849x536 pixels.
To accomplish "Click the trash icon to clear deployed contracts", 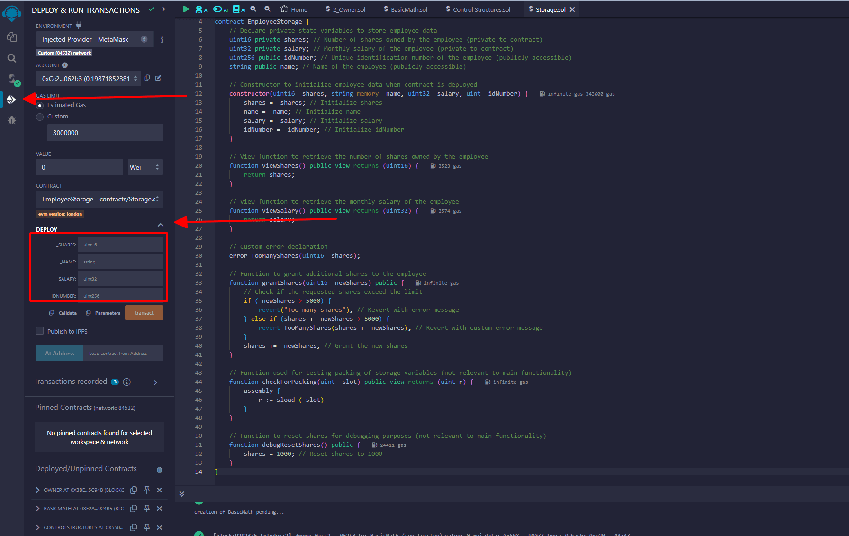I will click(x=160, y=470).
